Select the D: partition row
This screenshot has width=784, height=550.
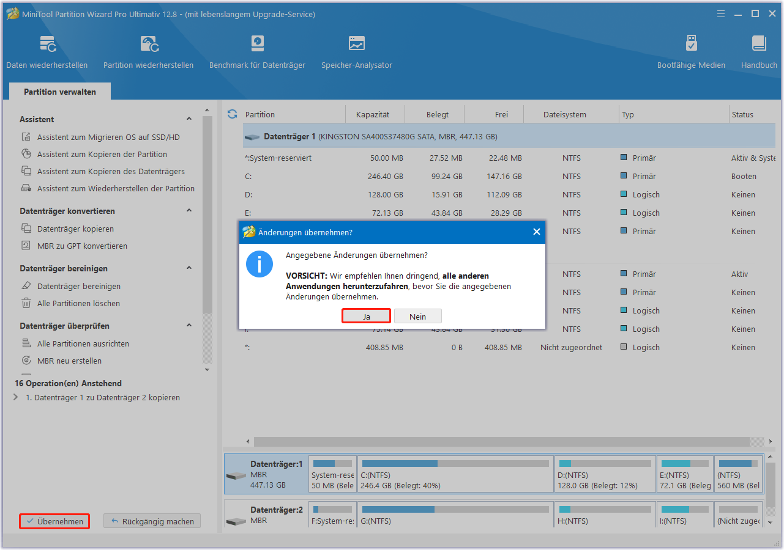point(509,194)
